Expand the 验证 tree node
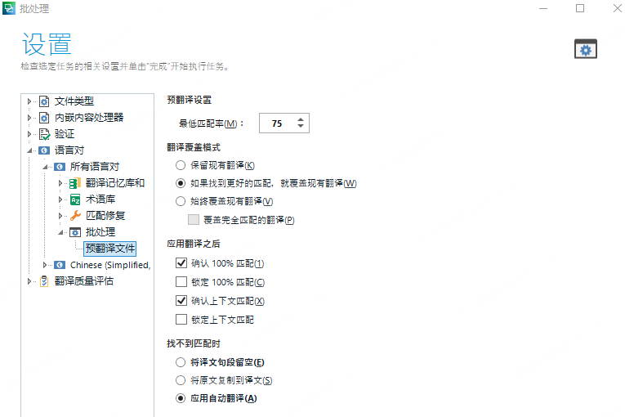 [x=29, y=134]
